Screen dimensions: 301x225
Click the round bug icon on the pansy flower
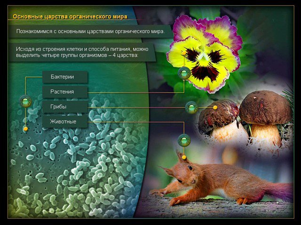[x=184, y=73]
